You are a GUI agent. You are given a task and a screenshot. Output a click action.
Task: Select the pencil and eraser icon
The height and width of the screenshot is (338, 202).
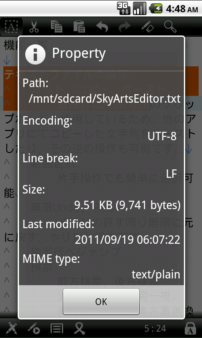(148, 27)
